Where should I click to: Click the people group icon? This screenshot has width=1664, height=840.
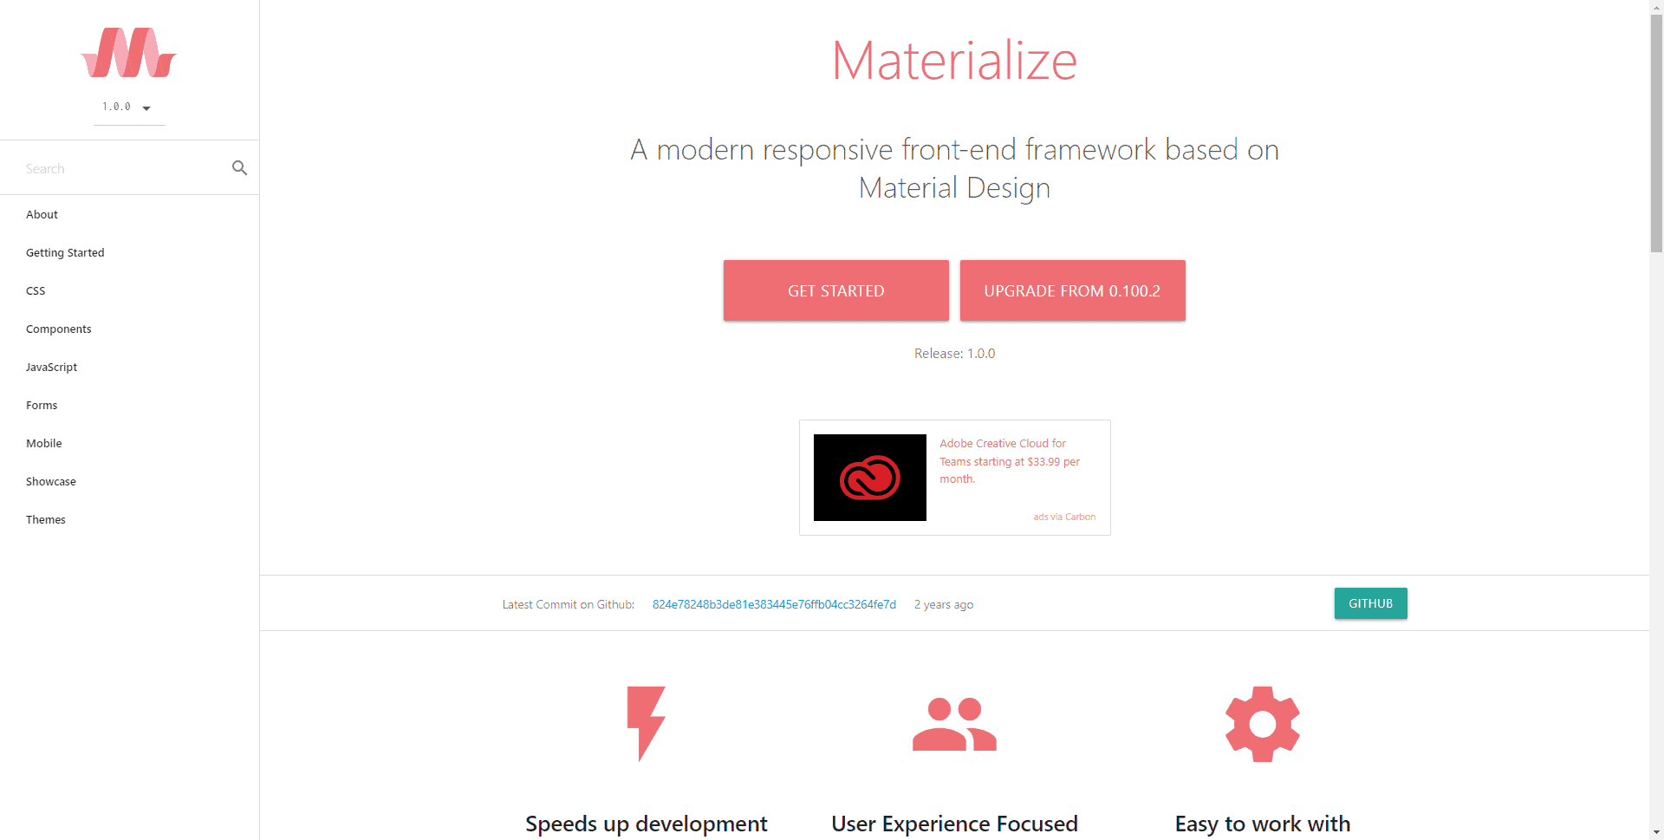(954, 724)
